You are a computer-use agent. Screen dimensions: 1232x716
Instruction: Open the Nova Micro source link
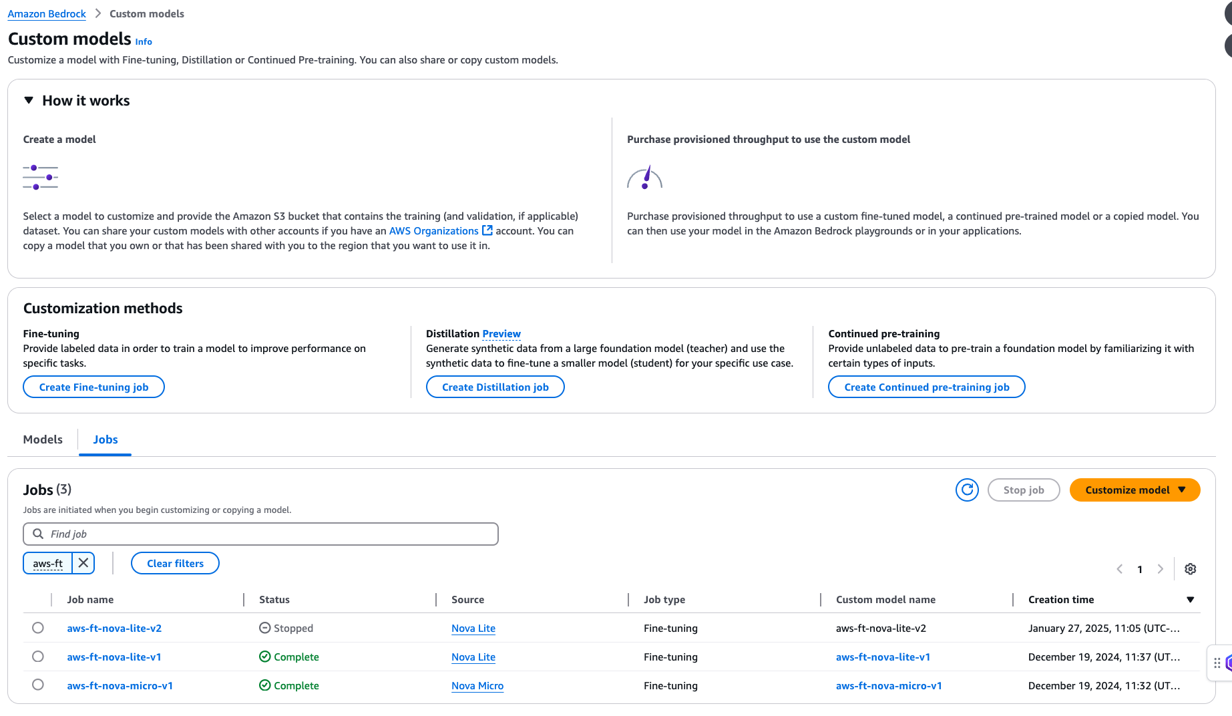click(x=477, y=686)
